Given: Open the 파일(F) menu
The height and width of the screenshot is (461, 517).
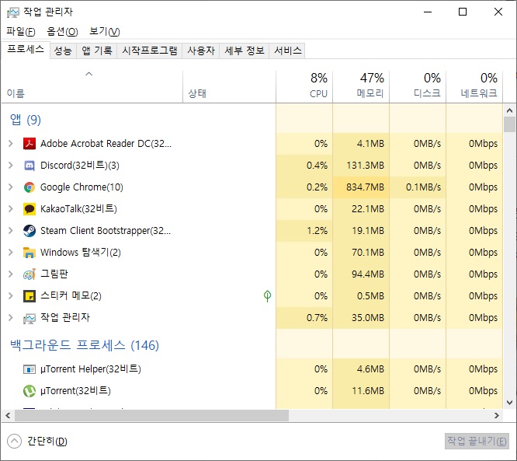Looking at the screenshot, I should click(x=21, y=32).
